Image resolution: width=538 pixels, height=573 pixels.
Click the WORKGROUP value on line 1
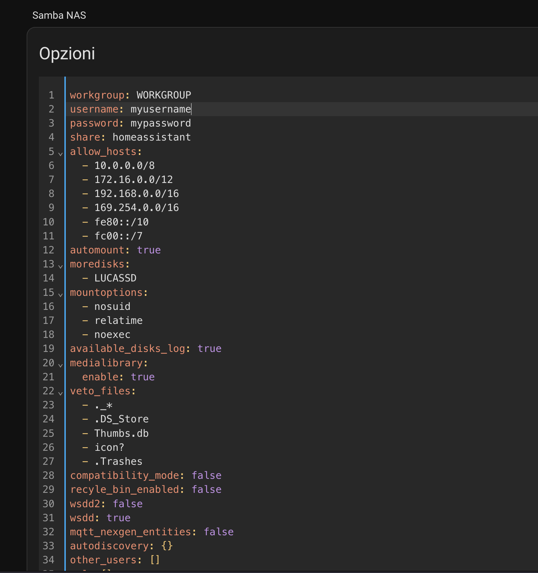(x=164, y=95)
